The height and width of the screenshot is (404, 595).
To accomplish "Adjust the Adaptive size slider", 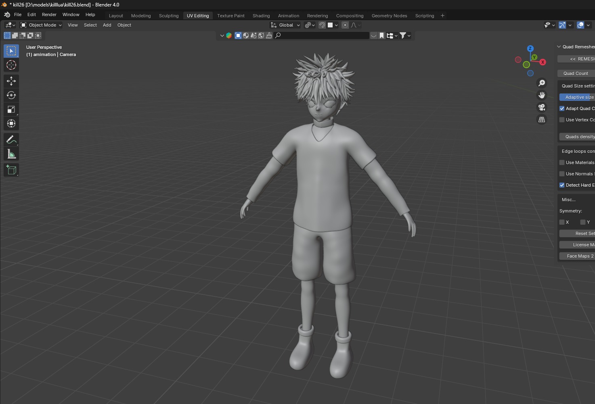I will (577, 97).
